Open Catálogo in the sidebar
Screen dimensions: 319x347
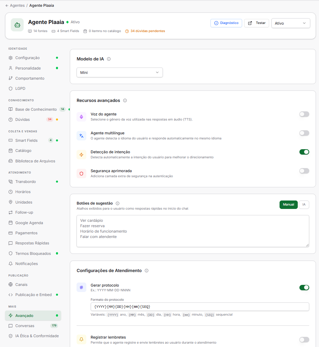(x=33, y=151)
